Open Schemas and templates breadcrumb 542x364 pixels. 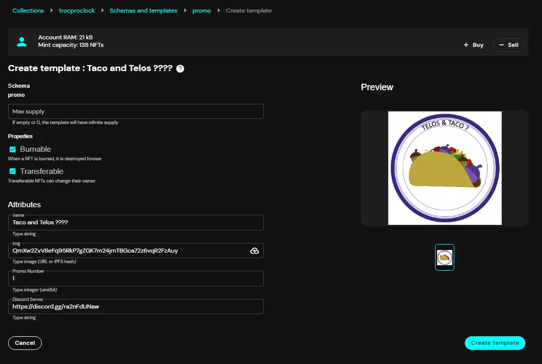click(144, 11)
